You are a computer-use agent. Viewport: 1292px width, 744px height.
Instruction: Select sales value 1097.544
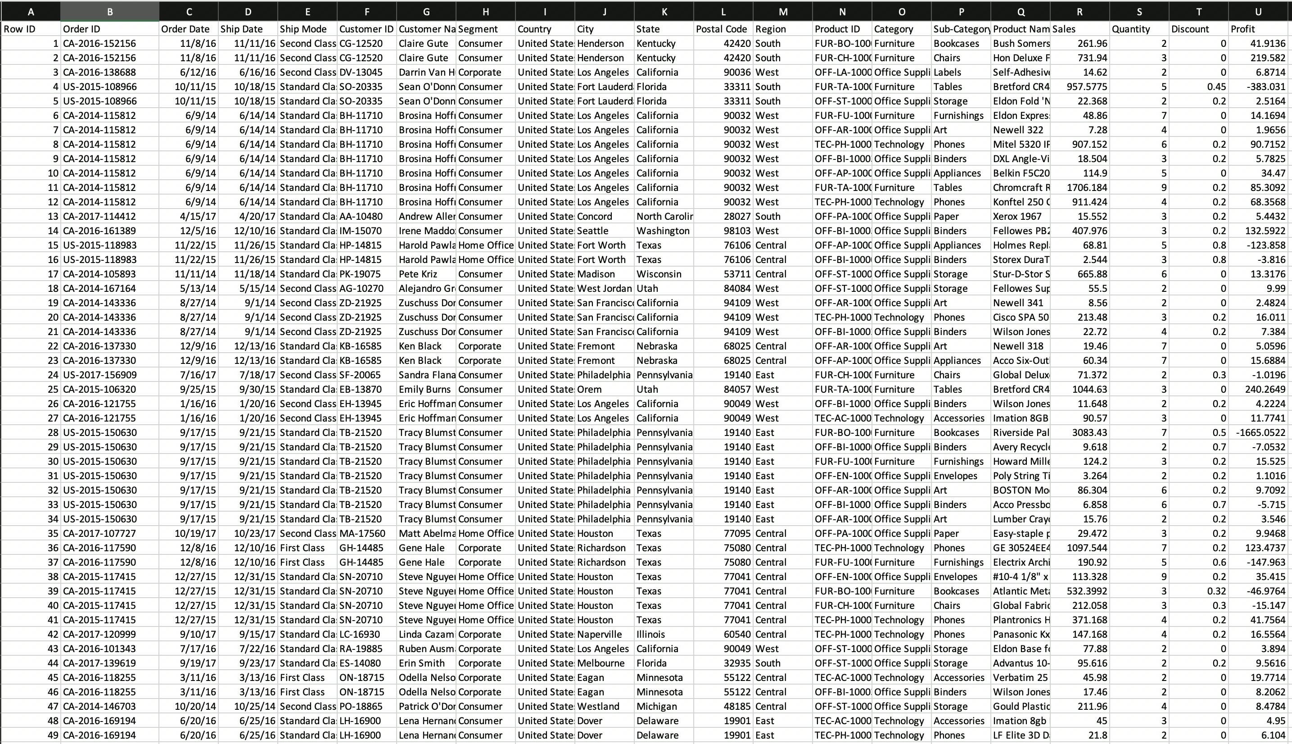coord(1080,548)
